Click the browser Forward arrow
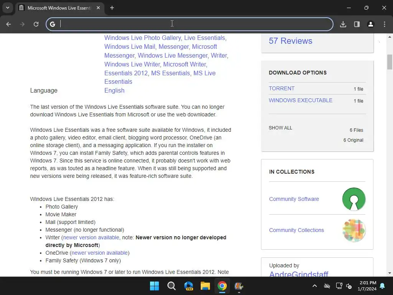Screen dimensions: 393x295 (x=22, y=24)
